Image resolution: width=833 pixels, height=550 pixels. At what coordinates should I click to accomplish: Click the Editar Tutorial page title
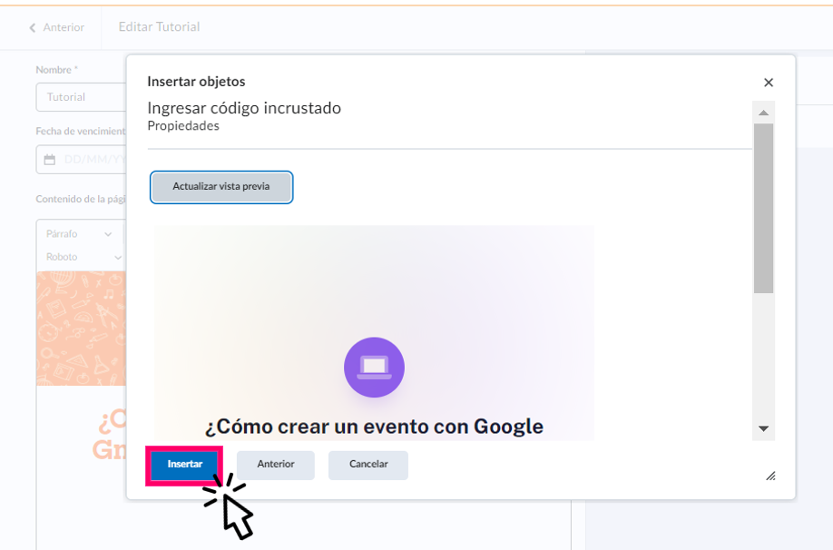(x=159, y=27)
